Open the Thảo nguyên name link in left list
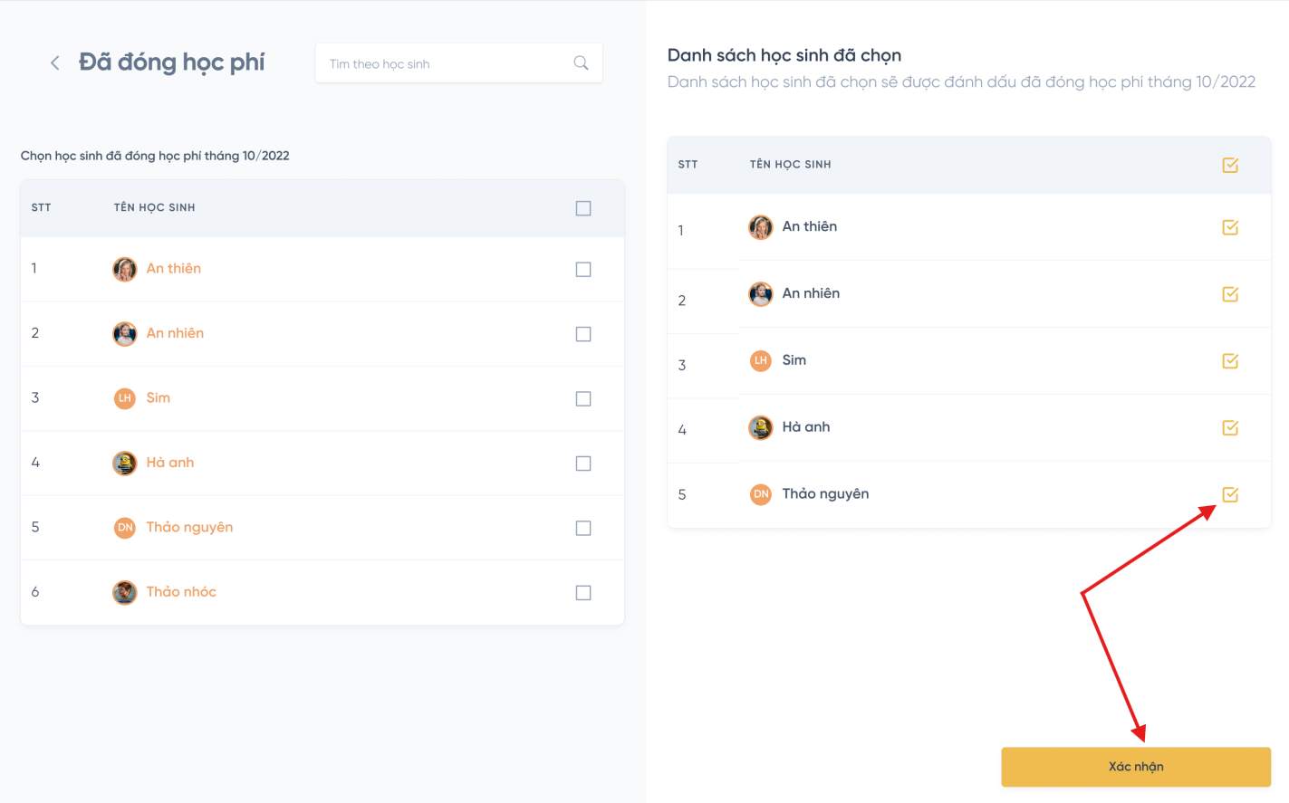The height and width of the screenshot is (803, 1289). click(x=189, y=527)
